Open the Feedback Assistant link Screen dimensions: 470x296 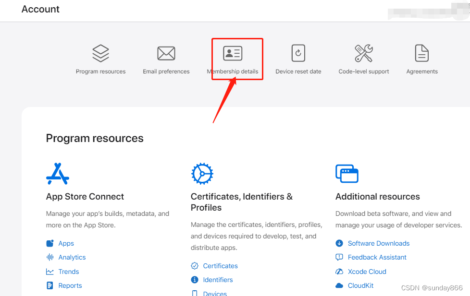377,258
